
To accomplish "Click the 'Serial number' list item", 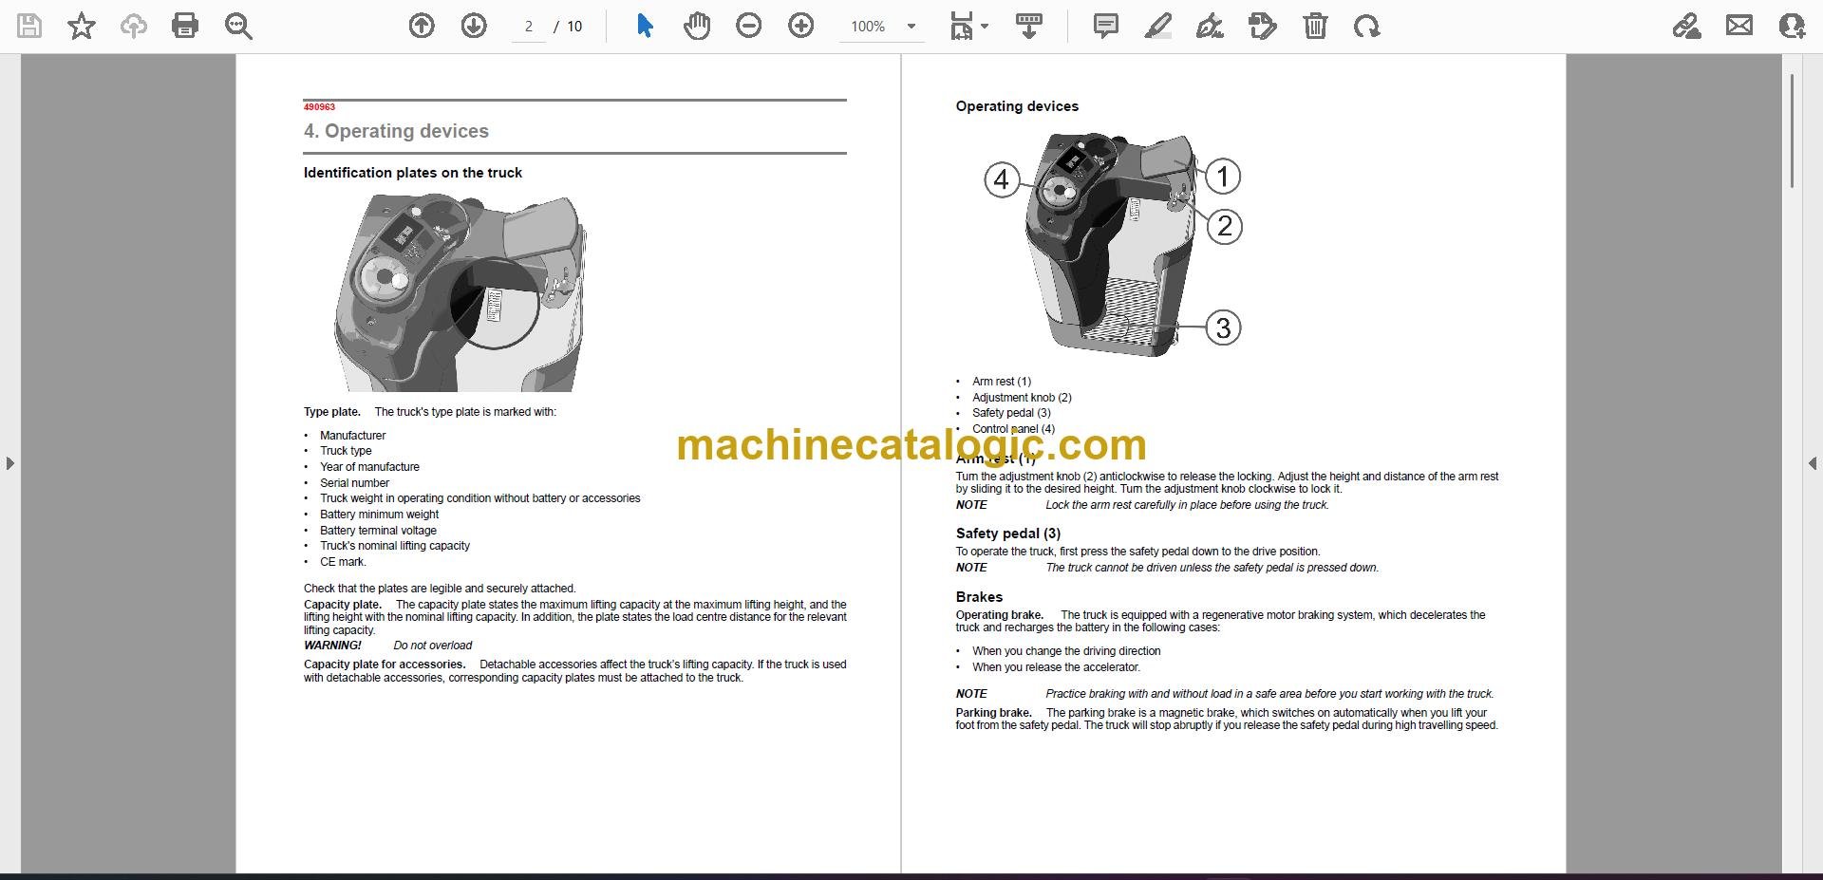I will pos(354,483).
